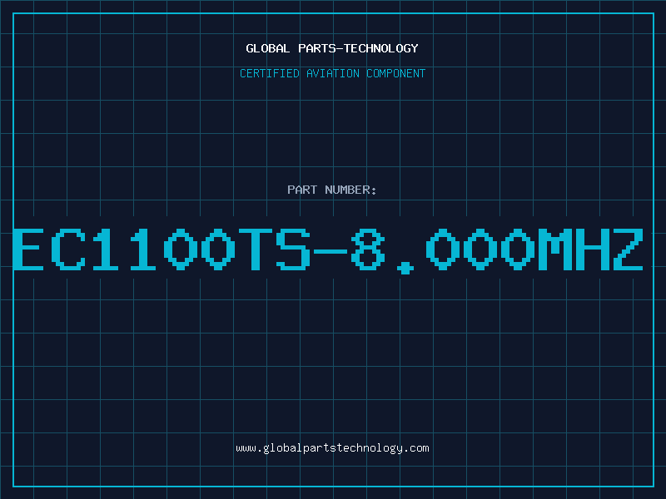This screenshot has width=666, height=499.
Task: Click the CERTIFIED AVIATION COMPONENT subtitle
Action: click(x=332, y=73)
